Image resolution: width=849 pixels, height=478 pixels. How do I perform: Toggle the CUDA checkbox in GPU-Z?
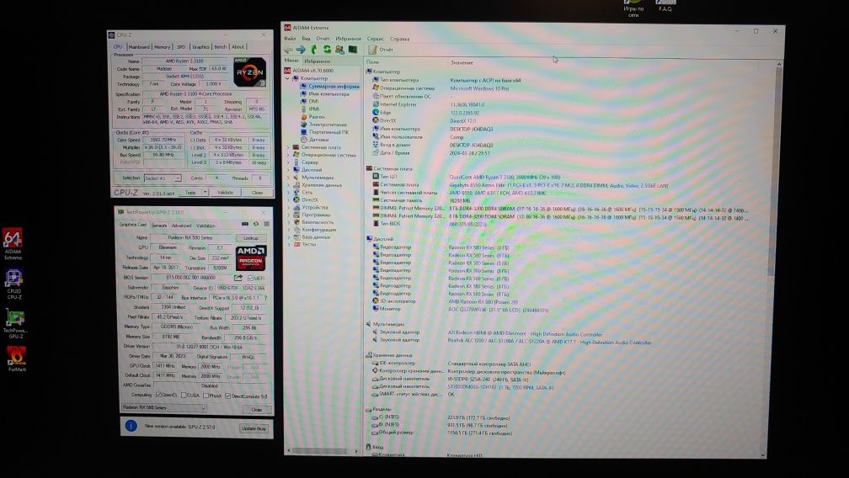(x=184, y=396)
